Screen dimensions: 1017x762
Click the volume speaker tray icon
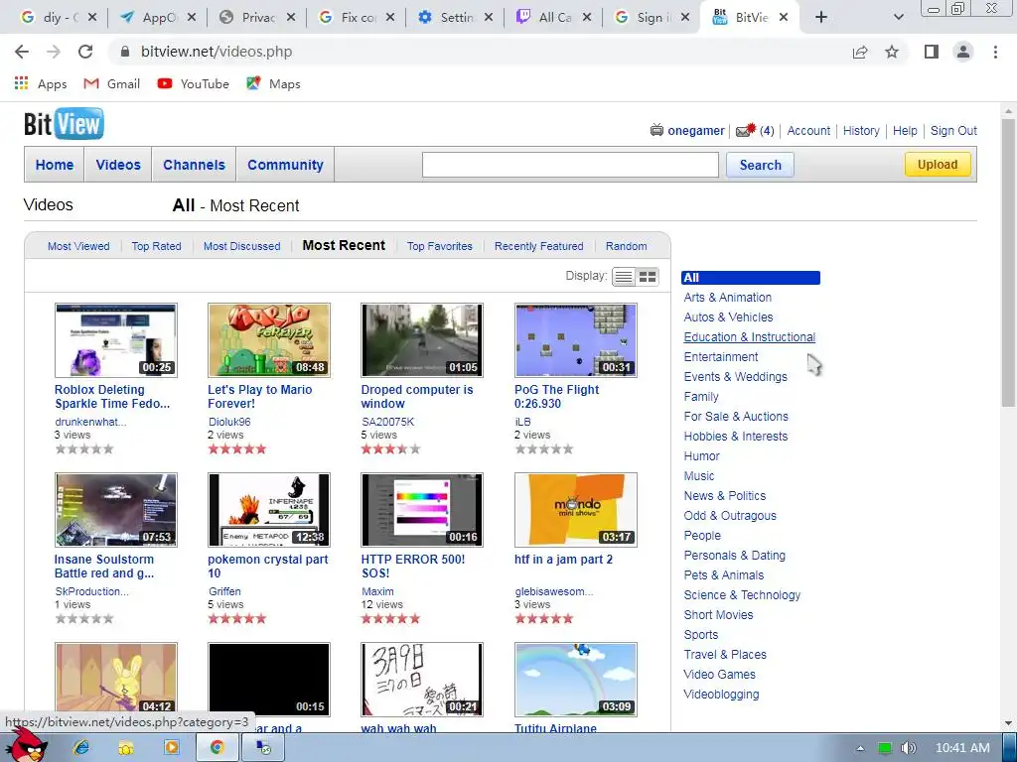coord(908,748)
